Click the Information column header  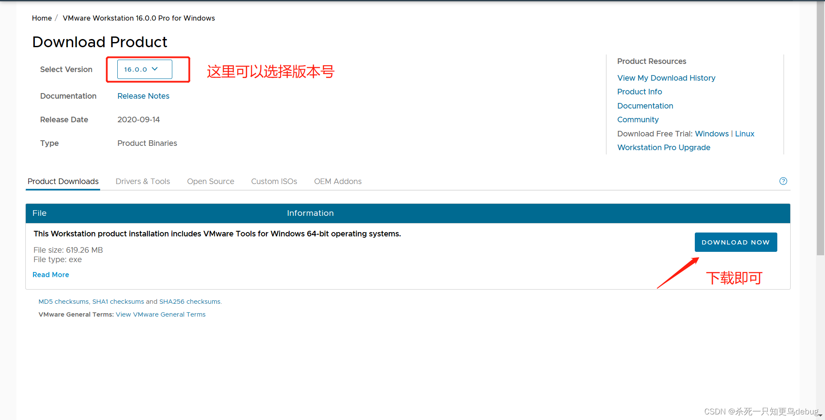coord(310,213)
